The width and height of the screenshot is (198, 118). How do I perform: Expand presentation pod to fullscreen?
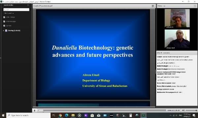153,6
